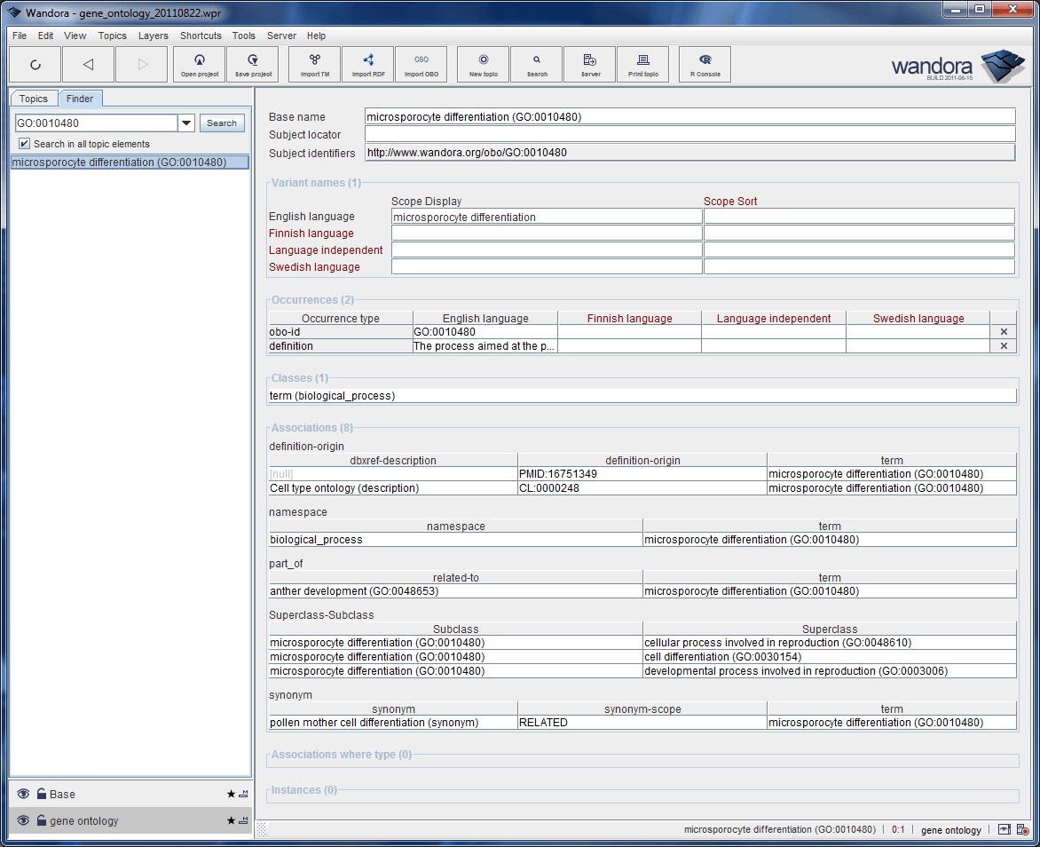Screen dimensions: 1040x847
Task: Collapse the Variant names section
Action: click(316, 183)
